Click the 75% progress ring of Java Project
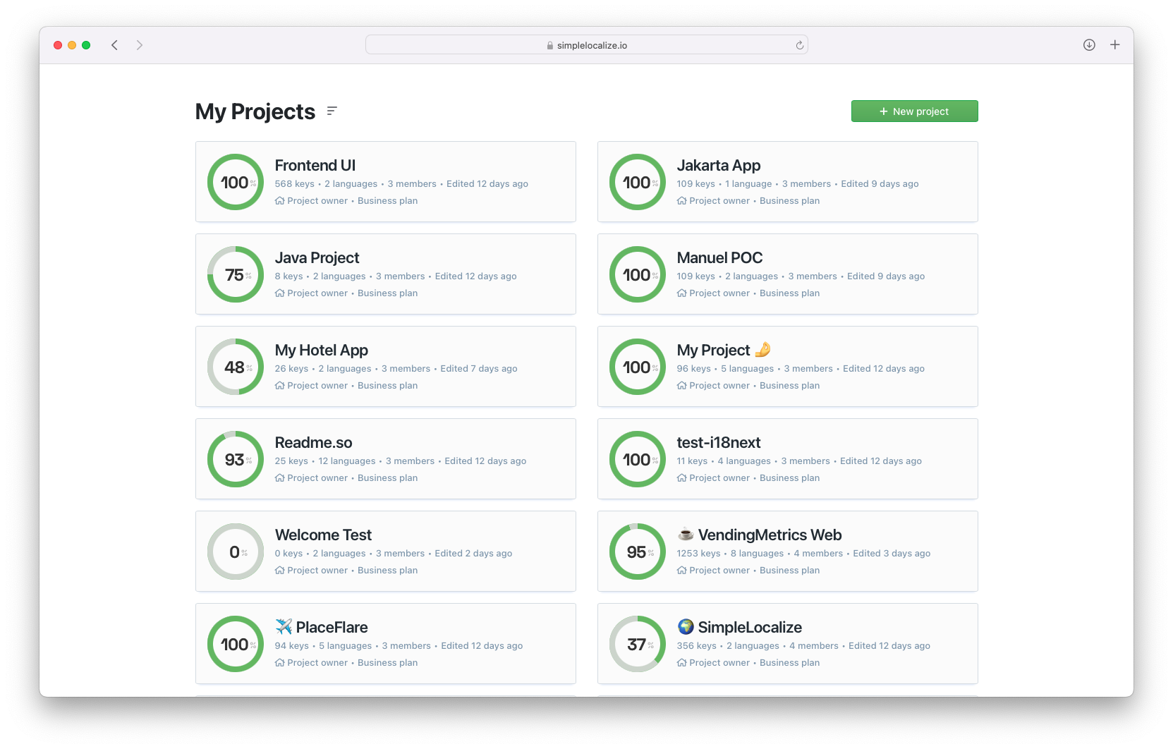Image resolution: width=1173 pixels, height=749 pixels. click(x=236, y=274)
